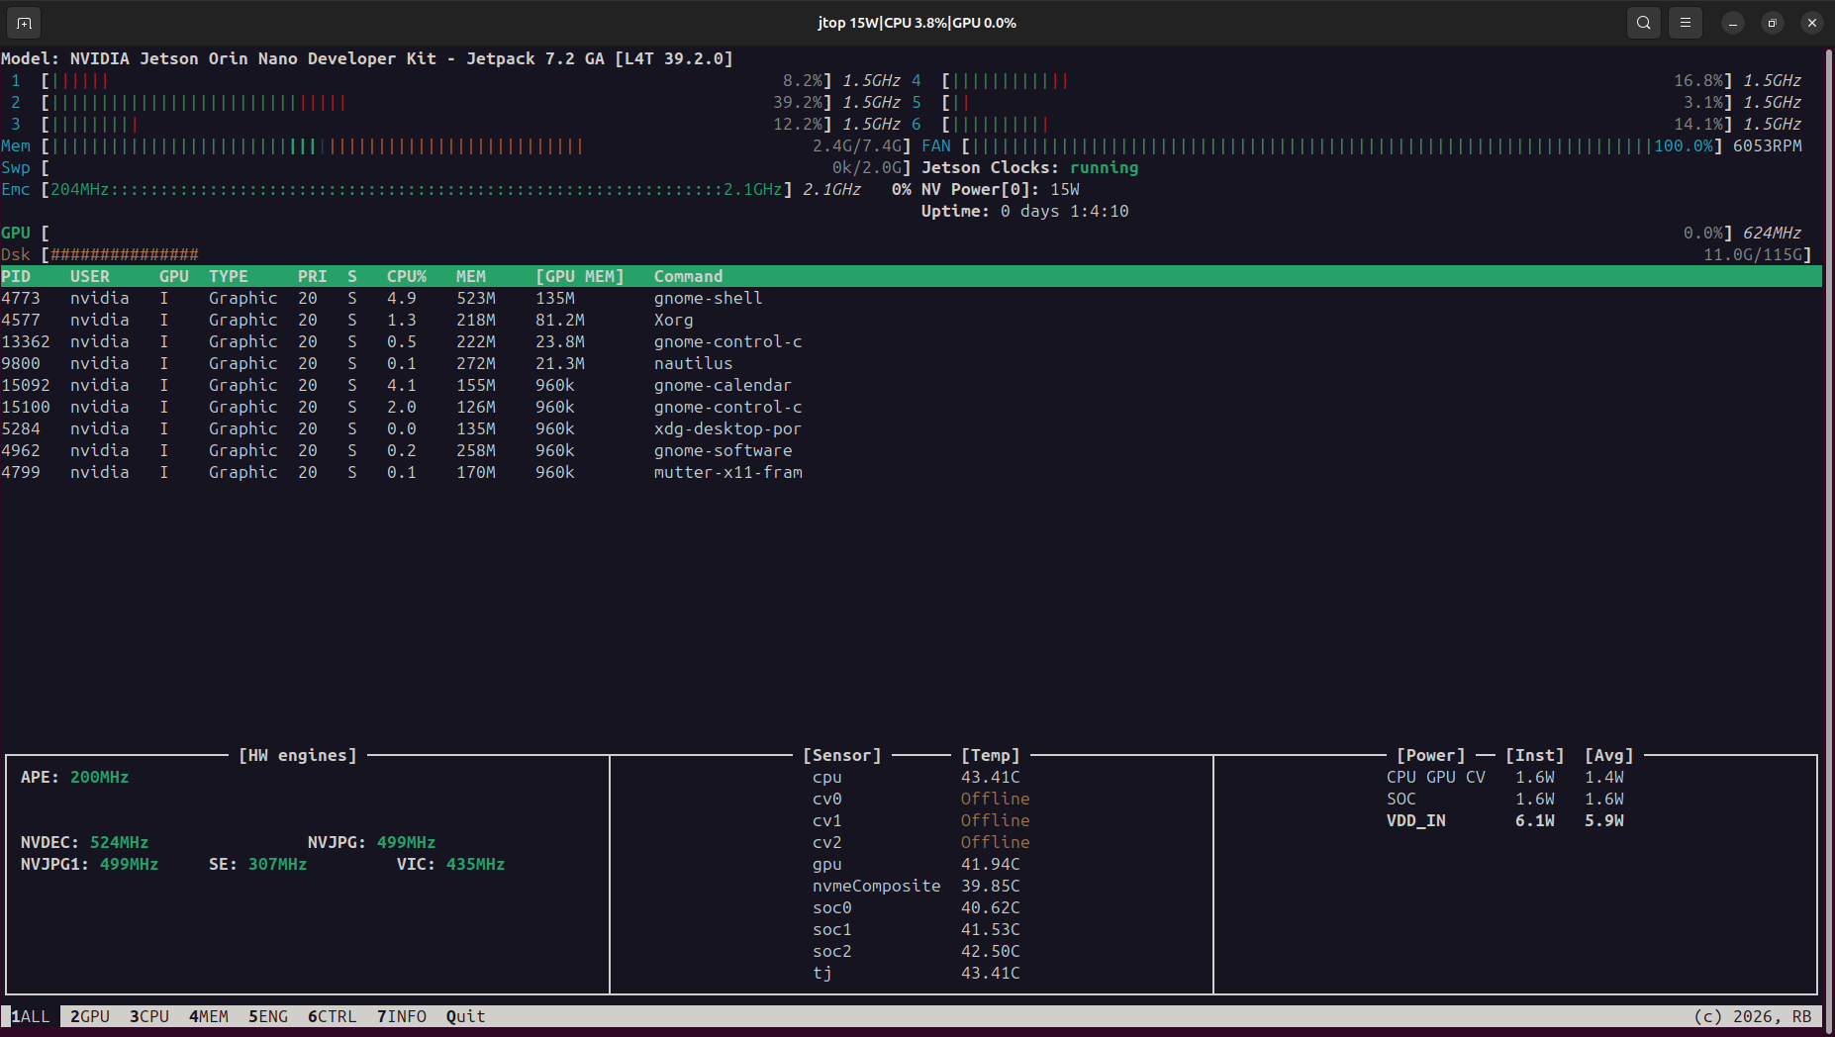Screen dimensions: 1835x1037
Task: Switch to the 2GPU tab
Action: 90,1016
